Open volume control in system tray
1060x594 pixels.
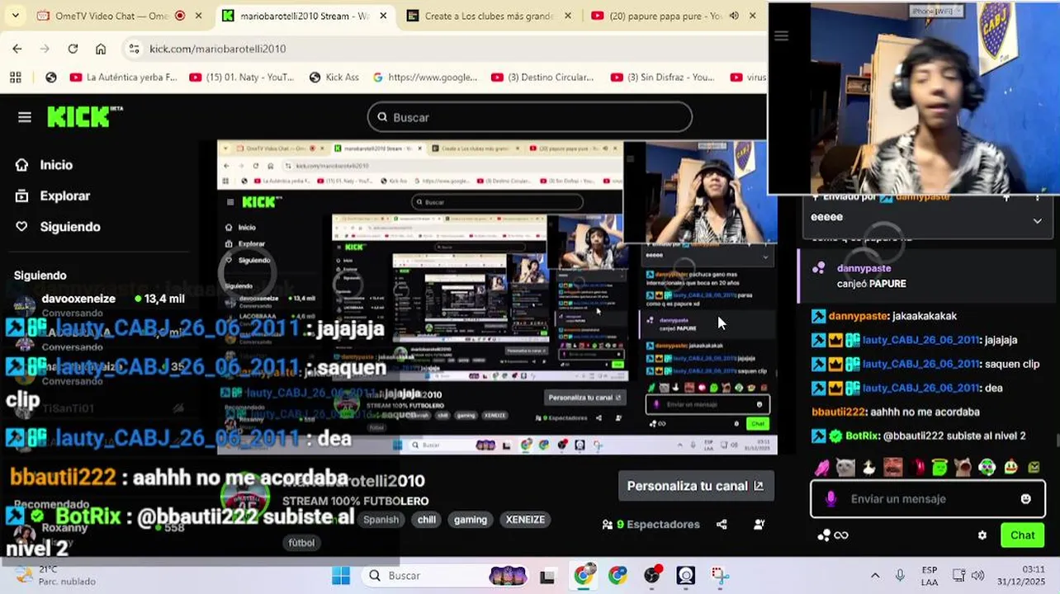coord(977,576)
